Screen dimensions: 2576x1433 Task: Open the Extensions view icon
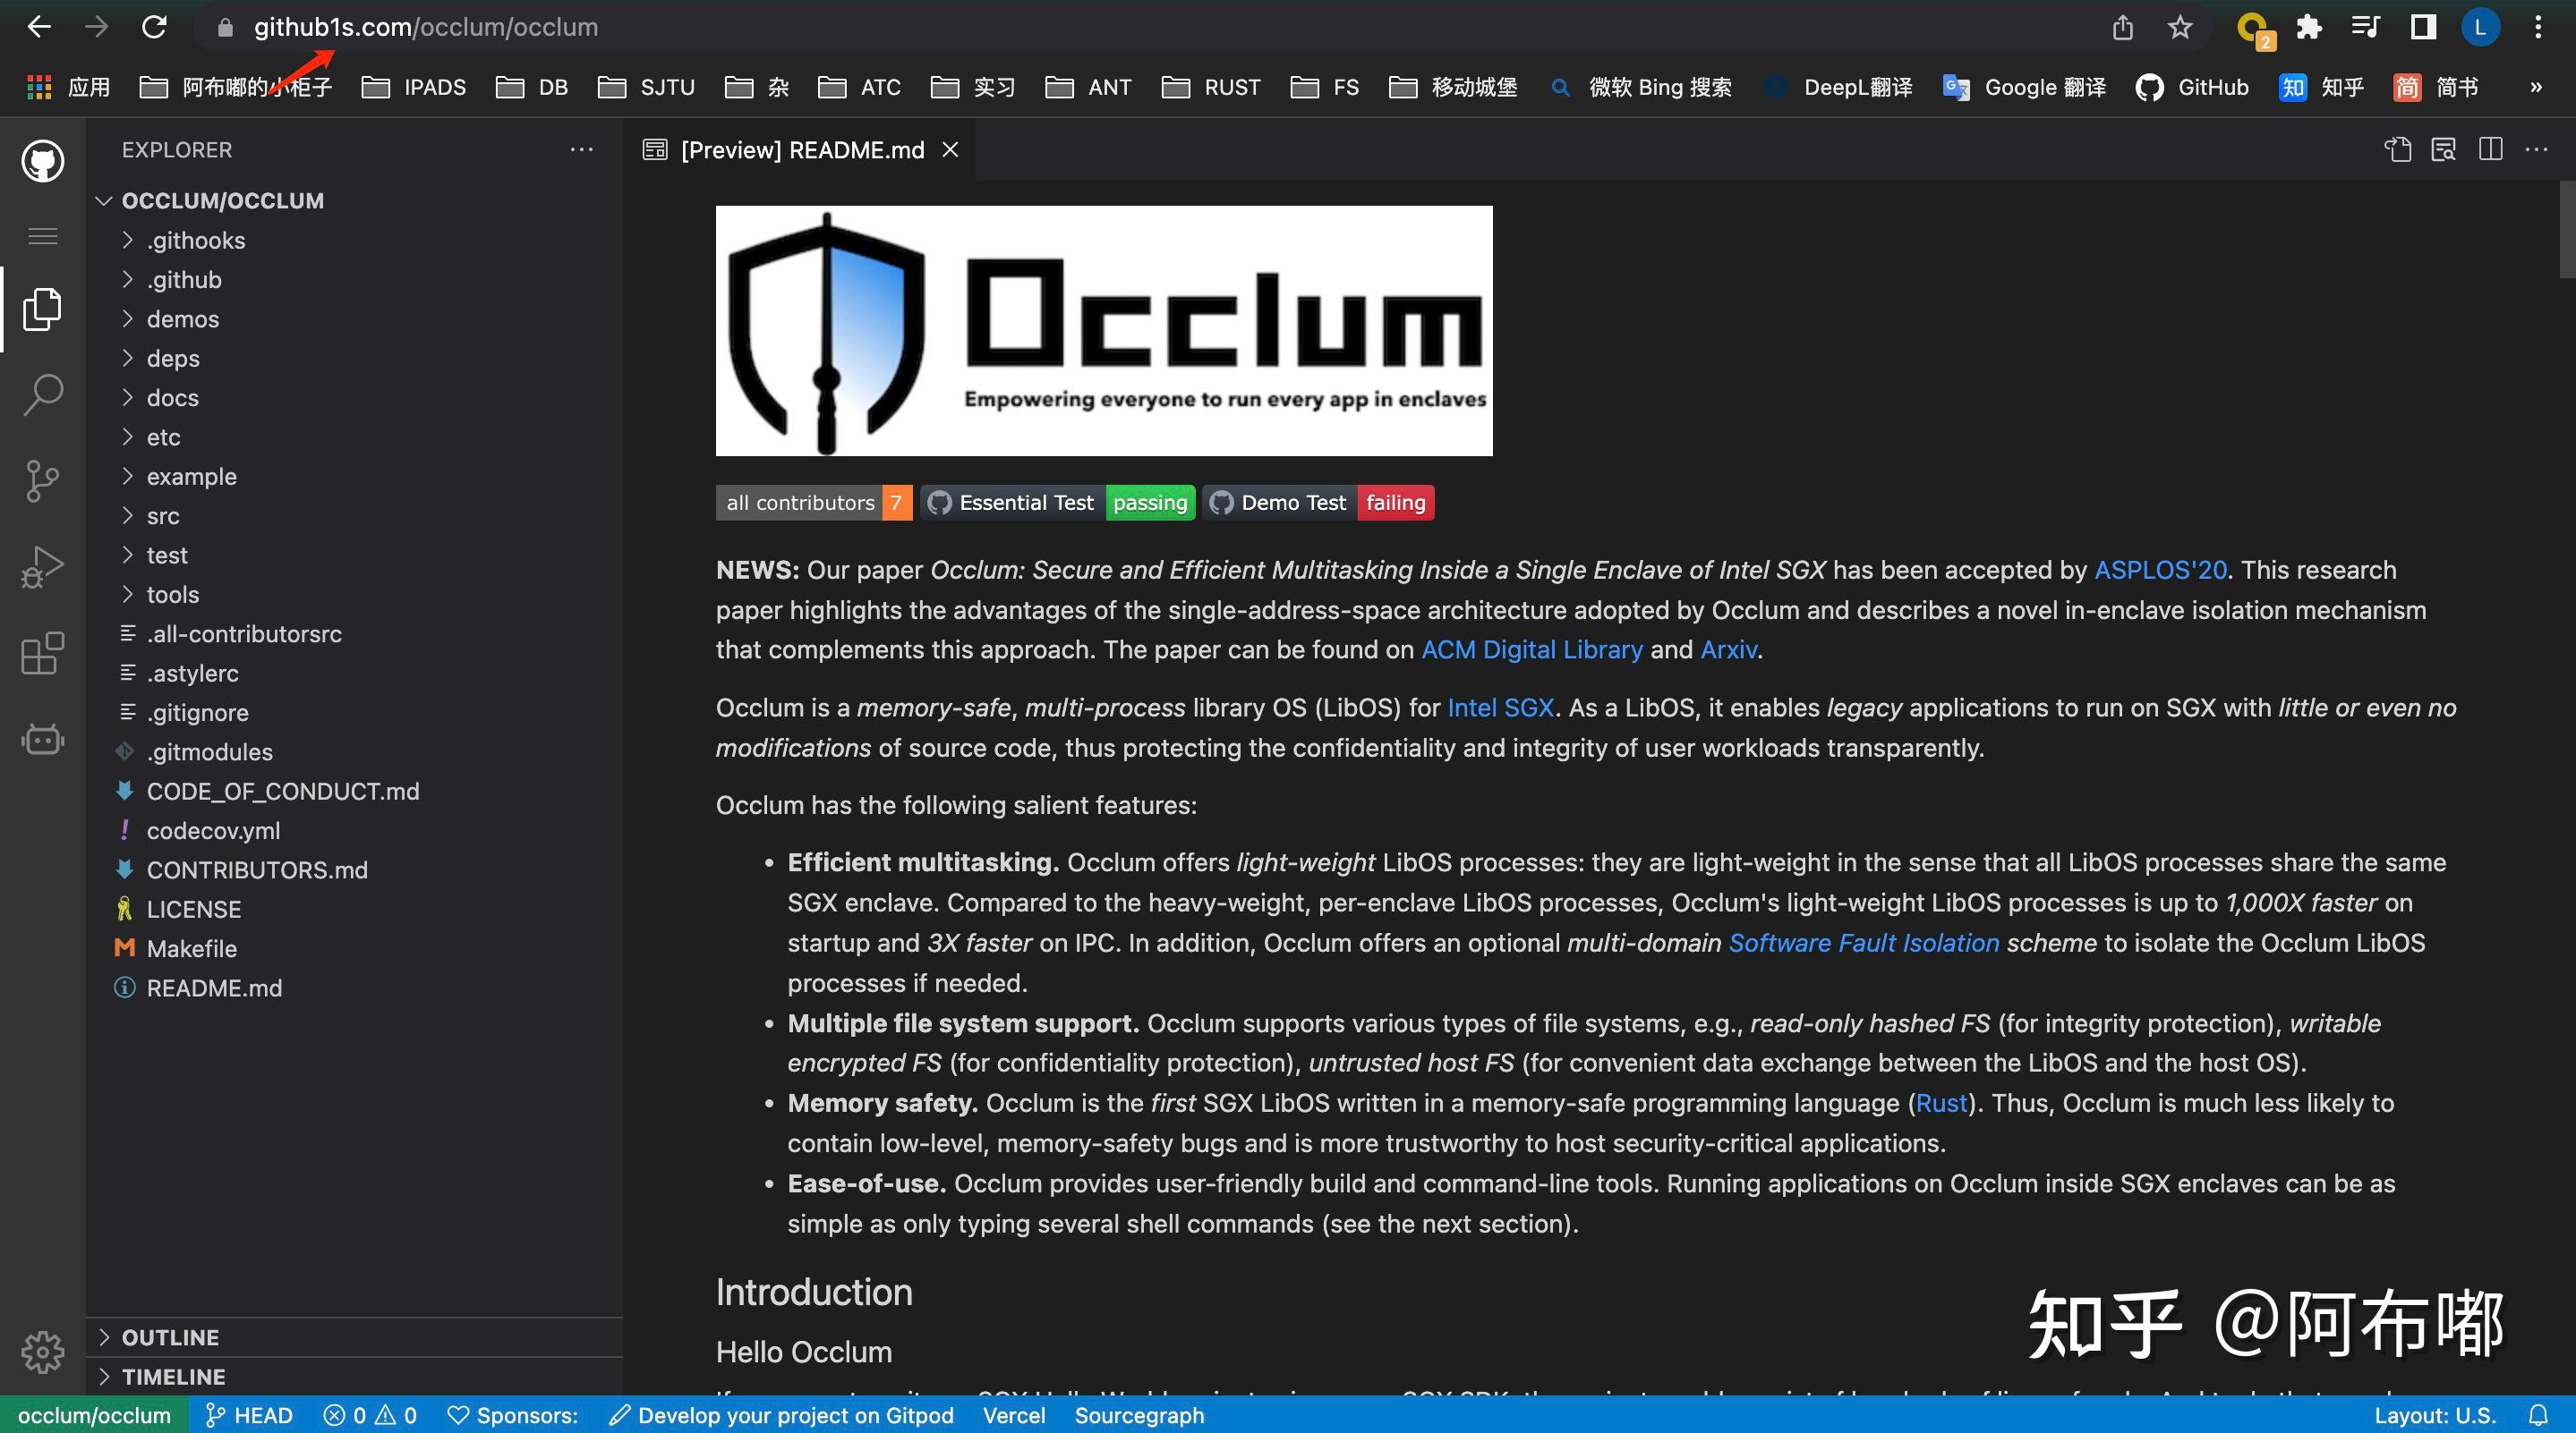pos(42,654)
